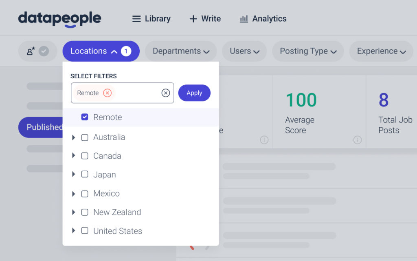Open Analytics using the bar chart icon
Viewport: 417px width, 261px height.
(244, 19)
